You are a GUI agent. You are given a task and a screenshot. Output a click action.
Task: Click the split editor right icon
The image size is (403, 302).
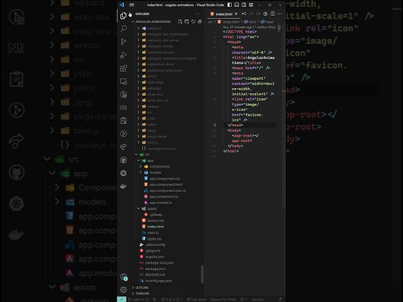coord(273,14)
